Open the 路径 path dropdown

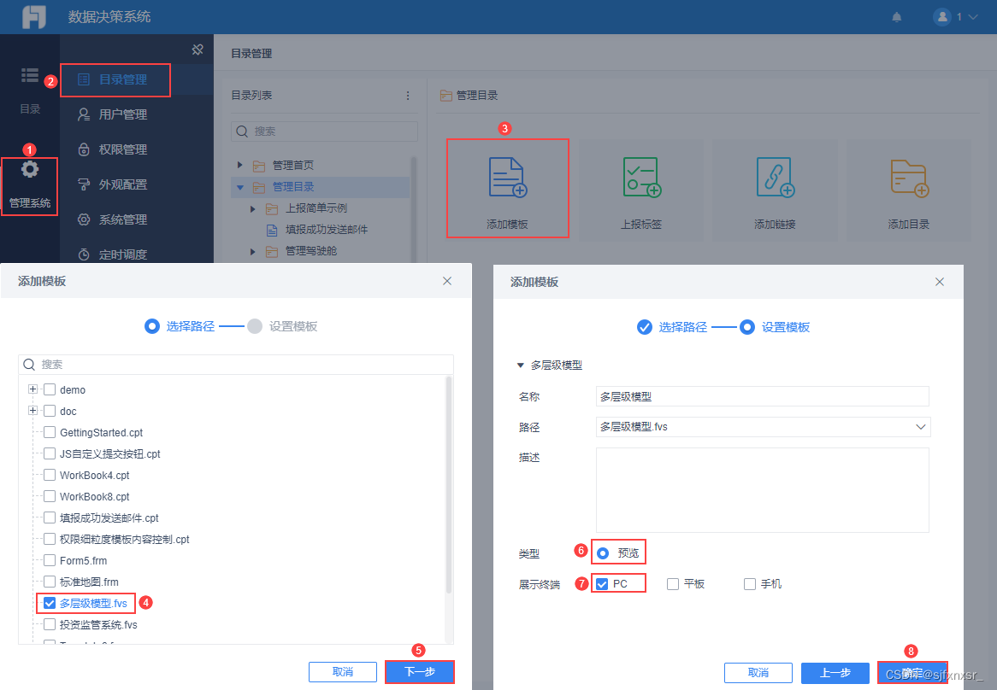coord(921,426)
